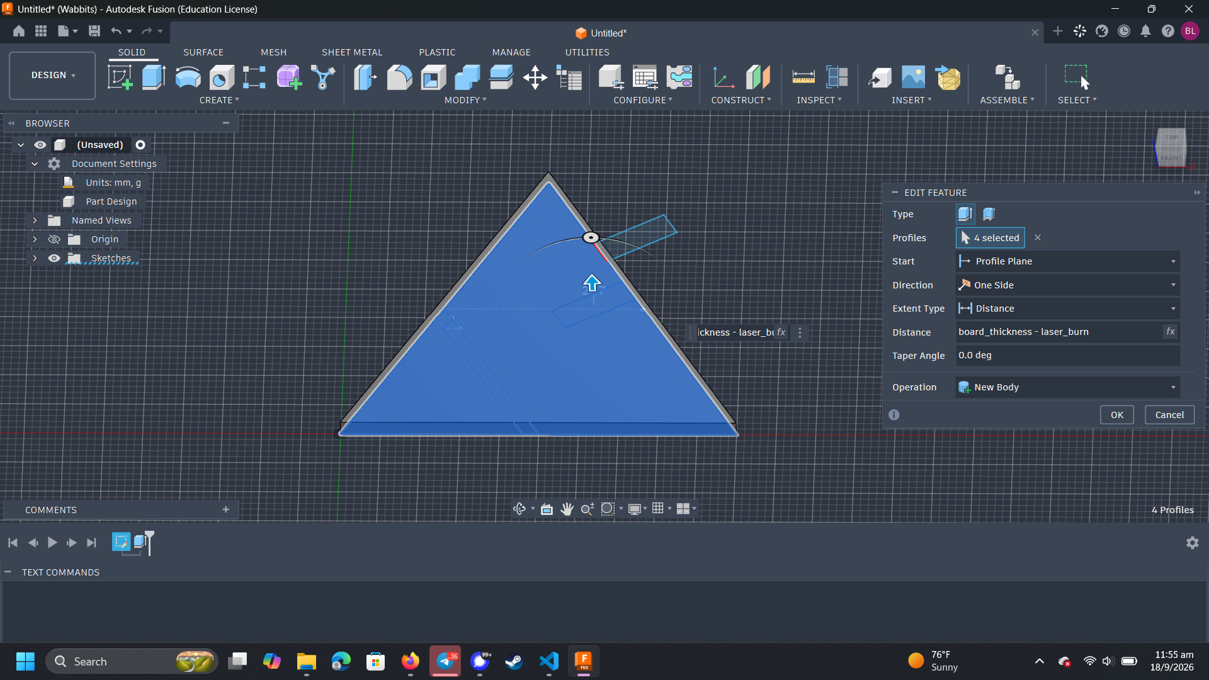The height and width of the screenshot is (680, 1209).
Task: Open Firefox from the taskbar
Action: pyautogui.click(x=411, y=661)
